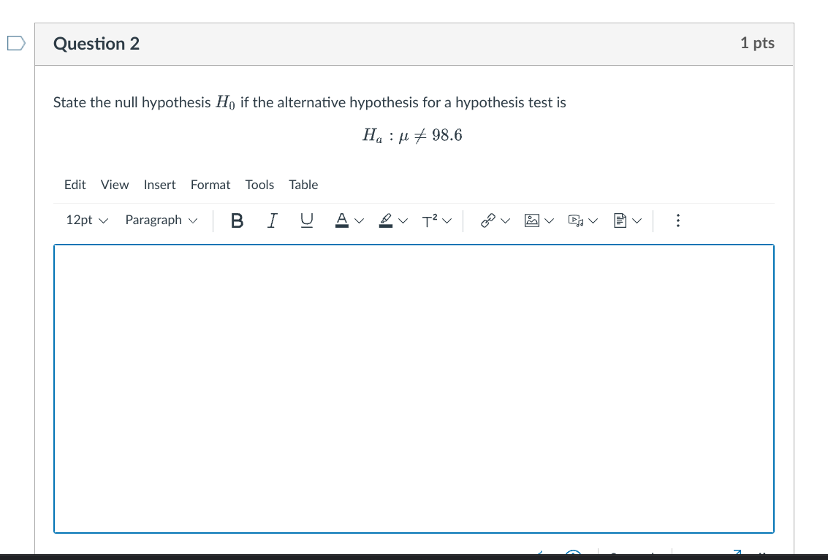Insert a document with the document icon

pyautogui.click(x=620, y=220)
